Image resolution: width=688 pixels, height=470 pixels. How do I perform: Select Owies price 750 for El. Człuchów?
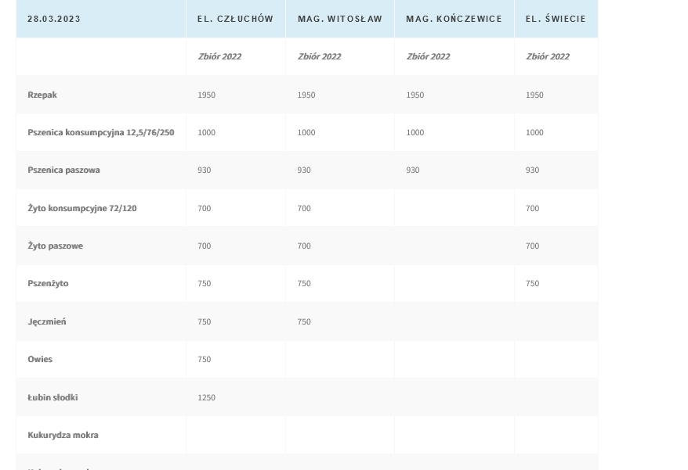click(x=204, y=360)
